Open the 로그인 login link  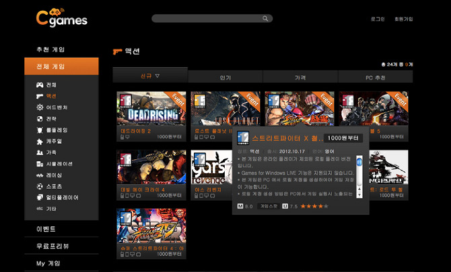[378, 19]
